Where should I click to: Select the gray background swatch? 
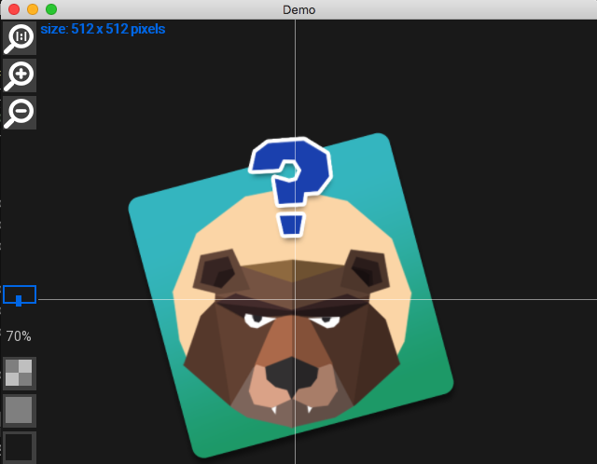click(20, 410)
